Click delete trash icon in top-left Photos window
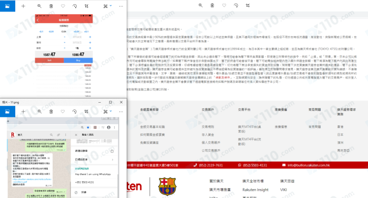Image resolution: width=368 pixels, height=198 pixels. point(51,6)
